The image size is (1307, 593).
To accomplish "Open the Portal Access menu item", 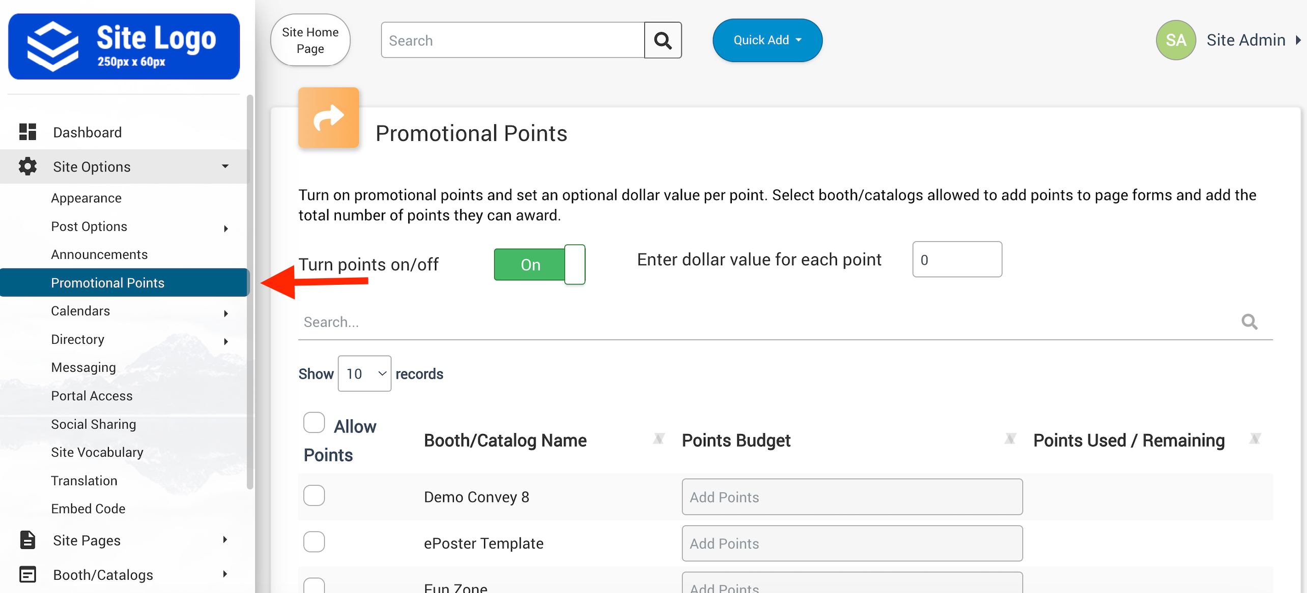I will point(92,396).
